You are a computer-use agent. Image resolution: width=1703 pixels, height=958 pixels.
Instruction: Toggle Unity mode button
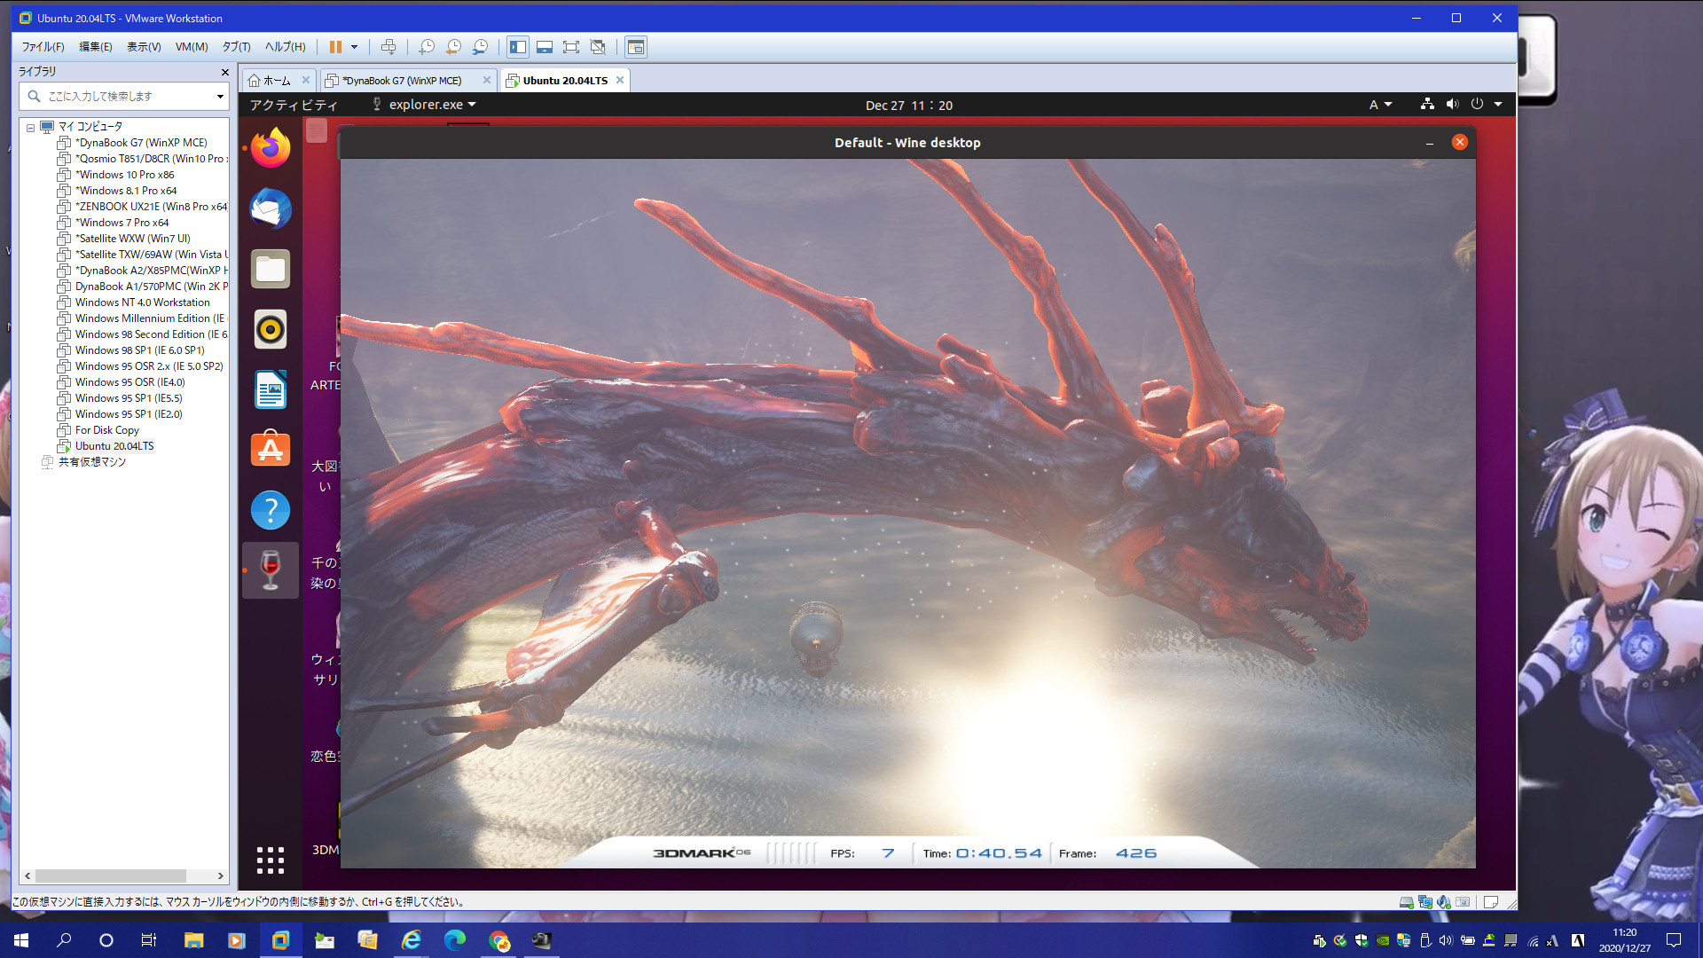[598, 47]
